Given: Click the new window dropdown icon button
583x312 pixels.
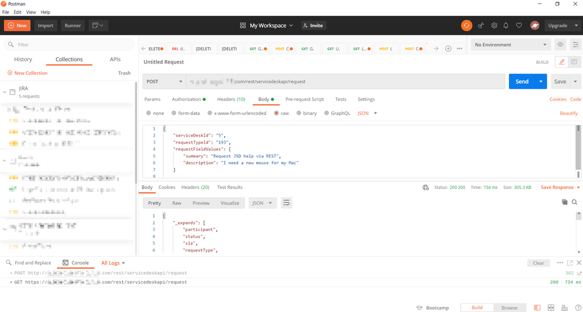Looking at the screenshot, I should 99,25.
